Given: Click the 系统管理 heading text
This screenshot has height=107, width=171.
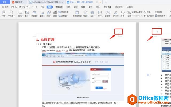Looking at the screenshot, I should pyautogui.click(x=48, y=40).
